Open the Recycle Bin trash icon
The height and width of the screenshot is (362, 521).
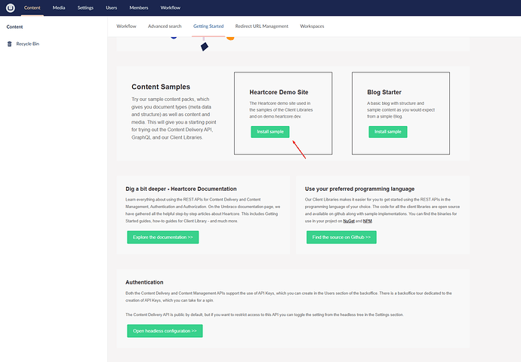coord(10,44)
